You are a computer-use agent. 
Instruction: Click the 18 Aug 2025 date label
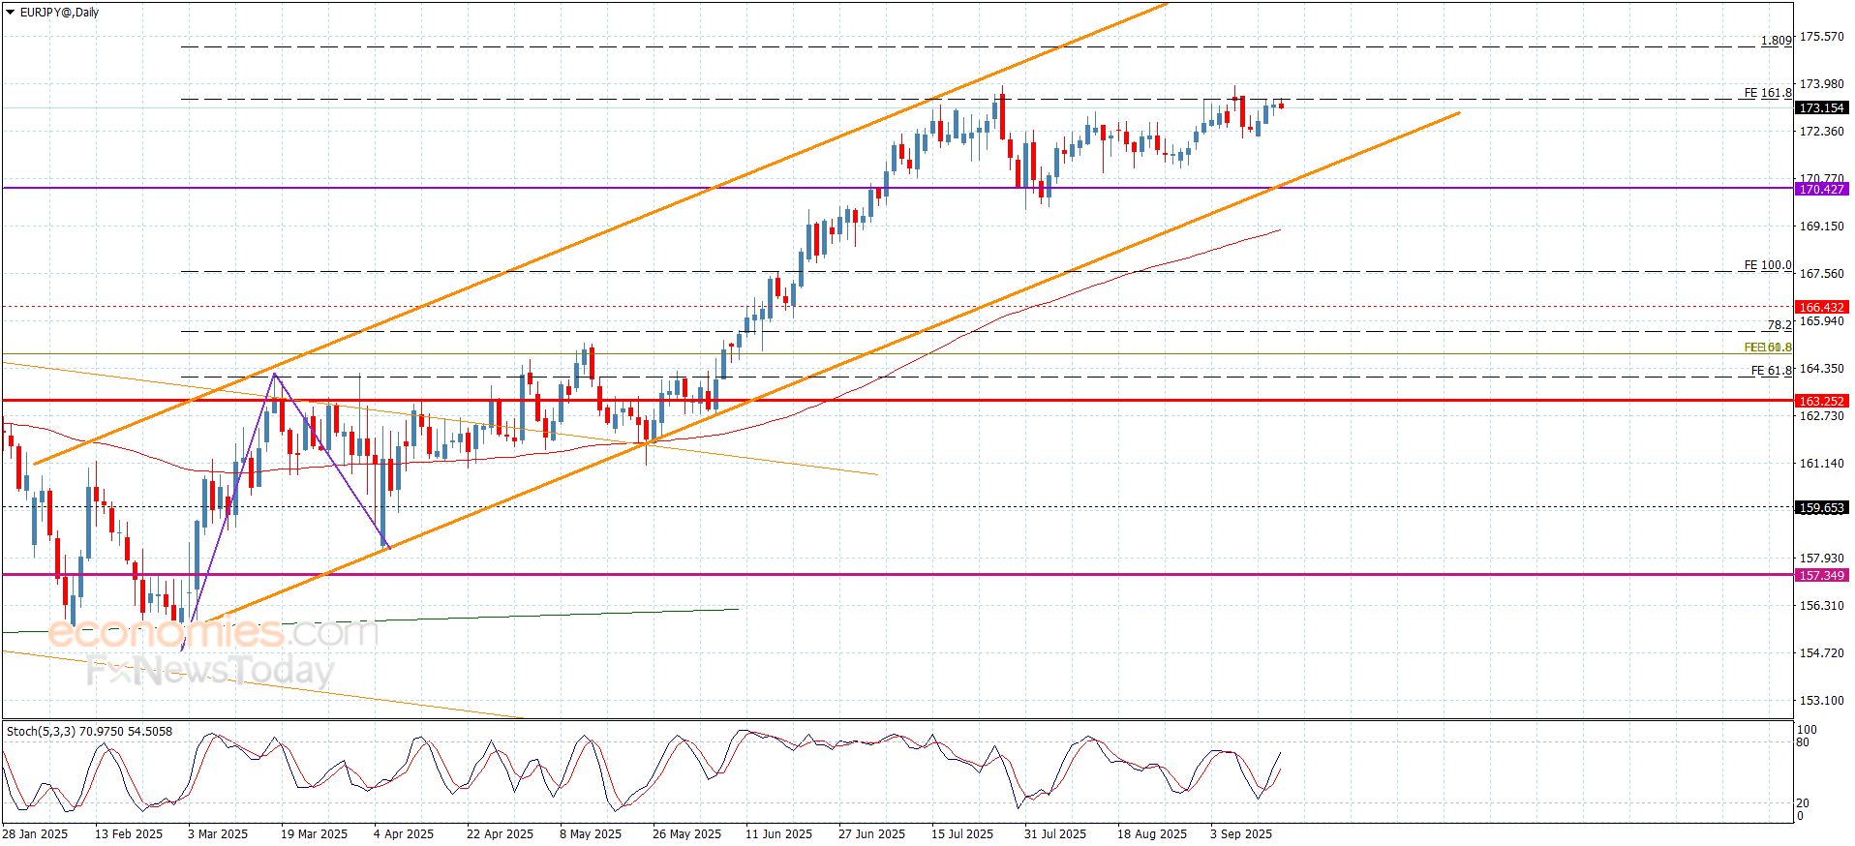point(1151,834)
